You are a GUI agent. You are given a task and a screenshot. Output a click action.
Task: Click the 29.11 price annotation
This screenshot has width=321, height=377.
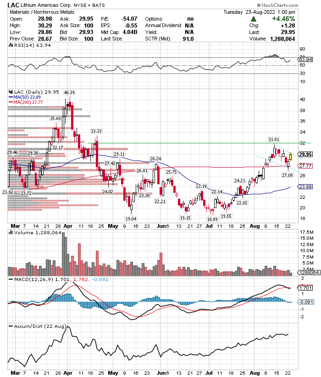pyautogui.click(x=119, y=154)
